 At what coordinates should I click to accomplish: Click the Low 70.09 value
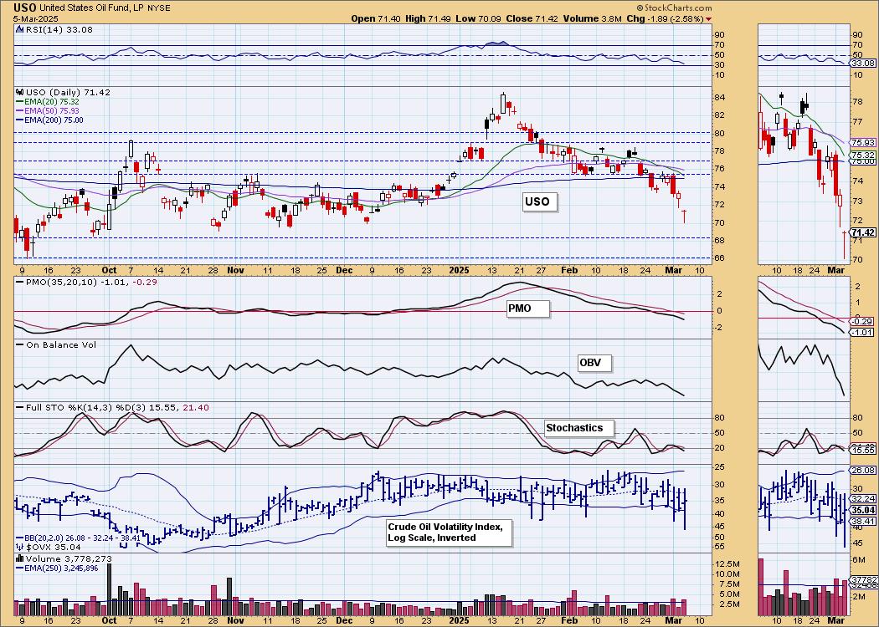tap(477, 18)
